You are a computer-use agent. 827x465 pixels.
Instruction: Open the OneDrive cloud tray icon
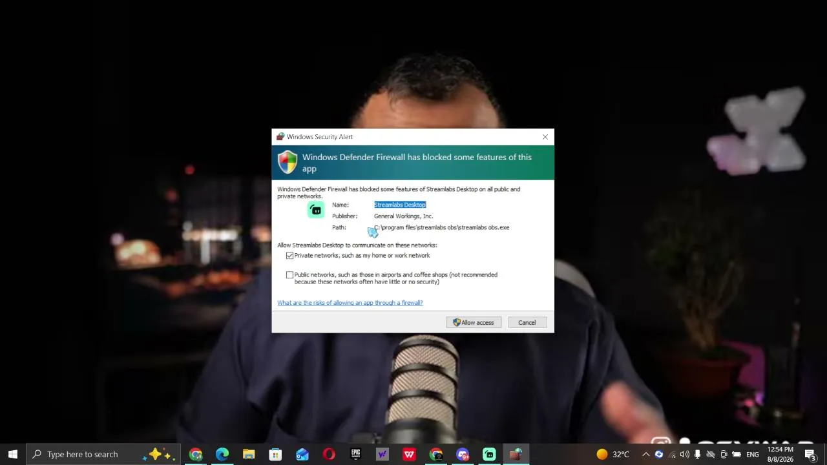pos(711,454)
